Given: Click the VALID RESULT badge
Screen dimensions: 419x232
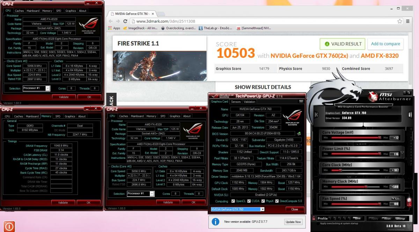Looking at the screenshot, I should (x=343, y=44).
